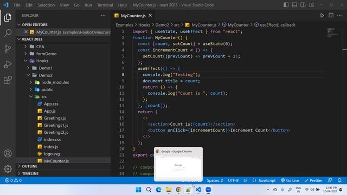This screenshot has height=195, width=347.
Task: Open the File menu
Action: [x=17, y=5]
